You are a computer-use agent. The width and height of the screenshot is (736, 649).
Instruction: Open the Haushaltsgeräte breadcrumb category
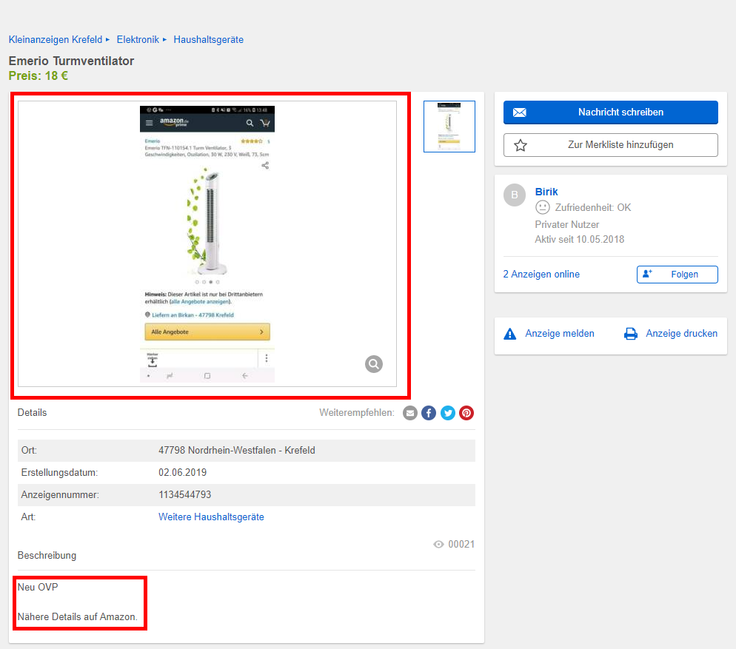click(208, 39)
